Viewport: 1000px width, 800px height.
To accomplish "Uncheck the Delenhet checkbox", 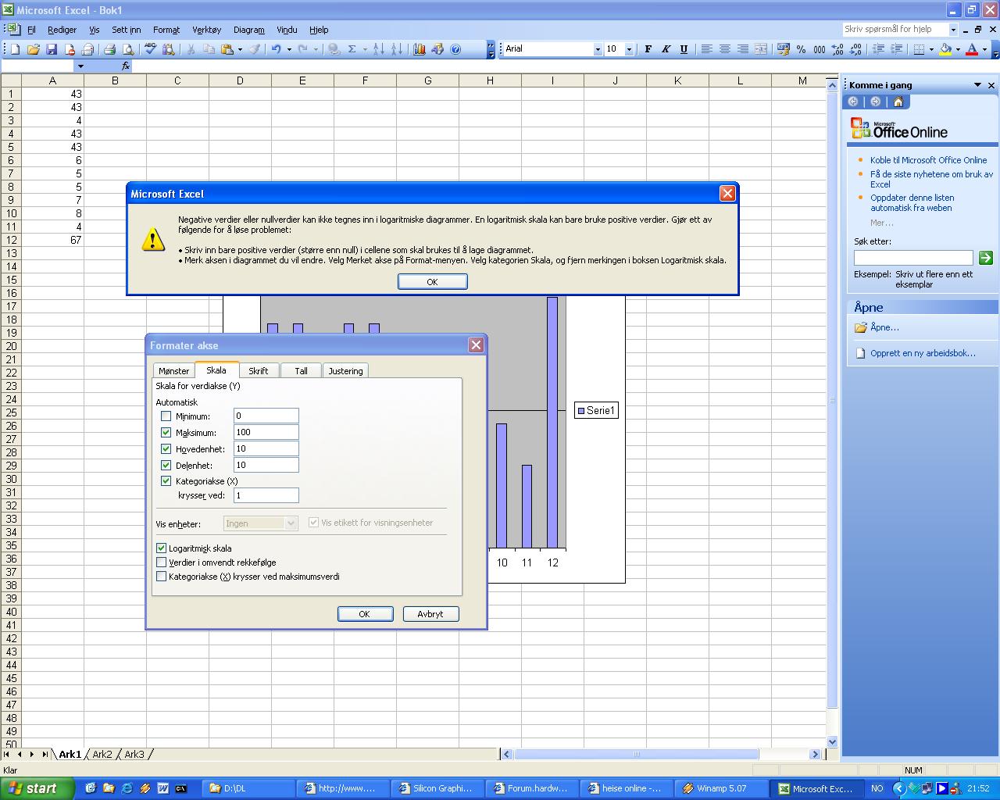I will 166,466.
